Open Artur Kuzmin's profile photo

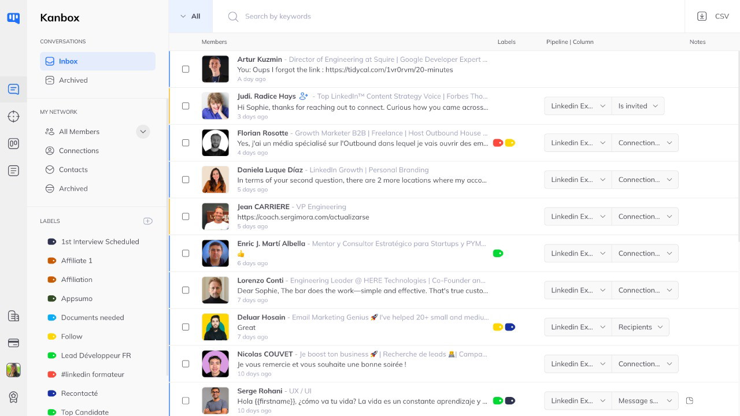216,69
